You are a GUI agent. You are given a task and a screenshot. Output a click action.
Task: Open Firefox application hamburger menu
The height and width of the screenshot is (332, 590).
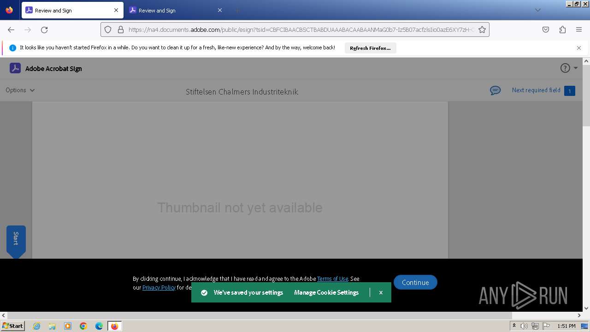[579, 30]
